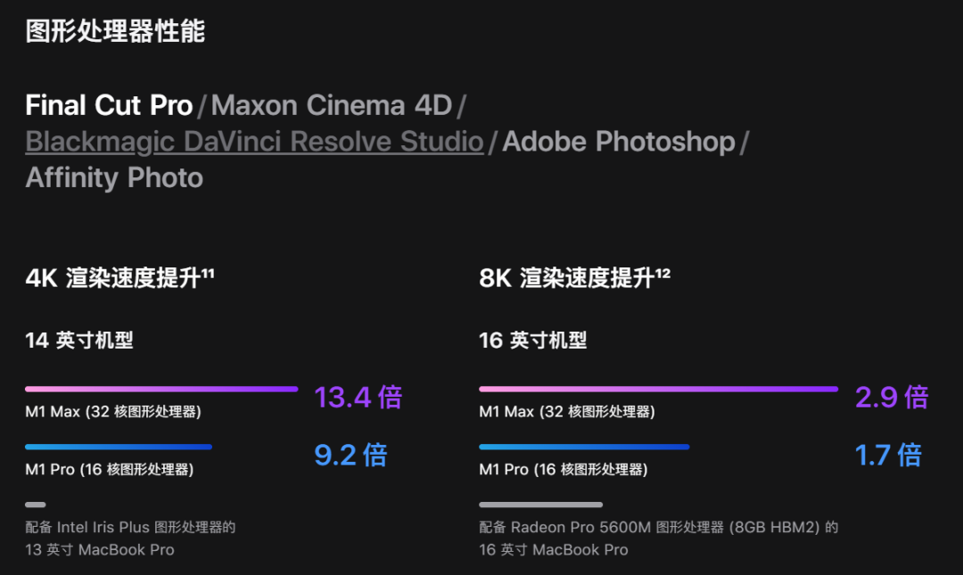This screenshot has height=575, width=963.
Task: Click the purple M1 Max bar under 16 英寸机型
Action: coord(658,389)
